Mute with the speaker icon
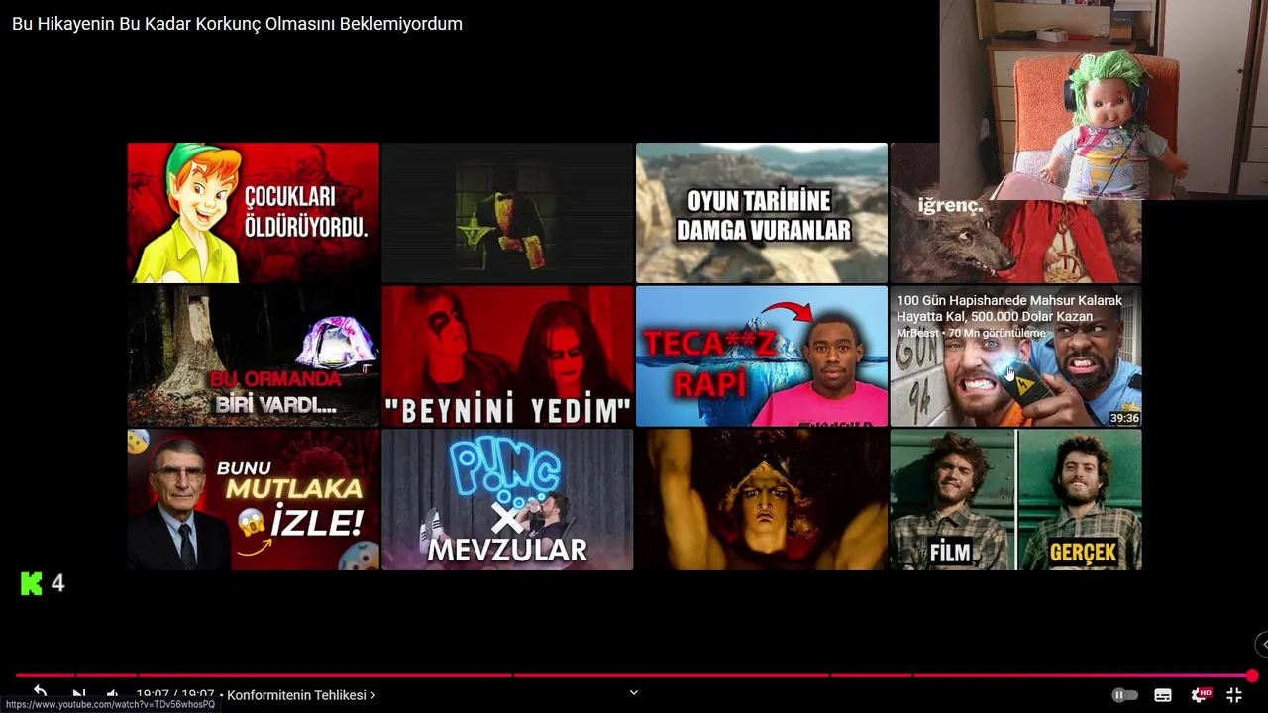The image size is (1268, 713). tap(112, 694)
